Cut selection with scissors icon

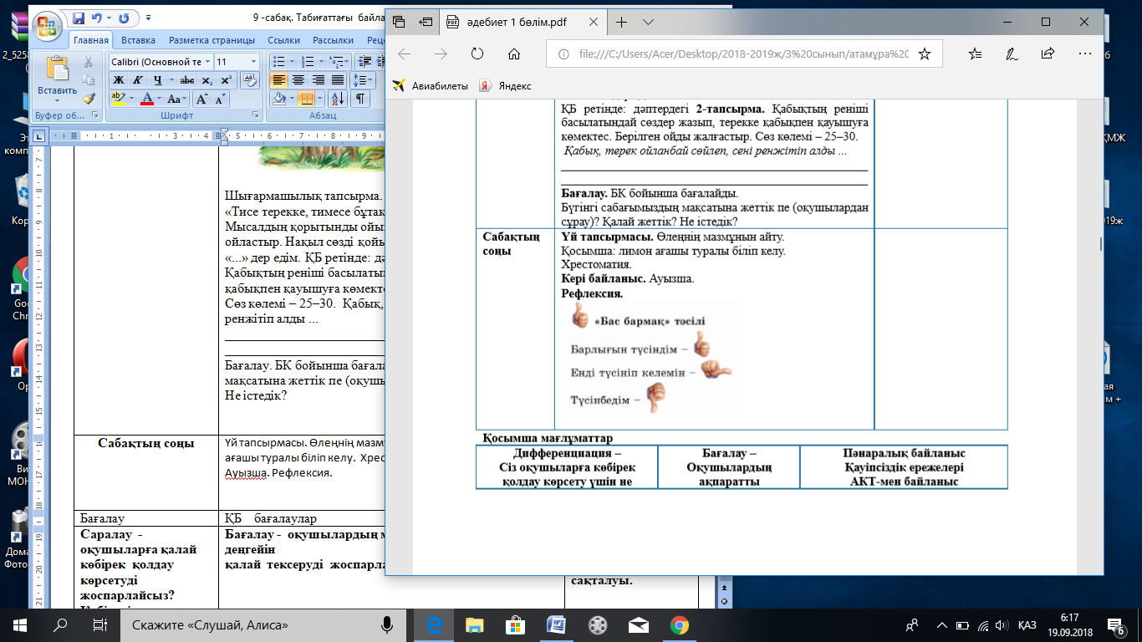point(89,63)
